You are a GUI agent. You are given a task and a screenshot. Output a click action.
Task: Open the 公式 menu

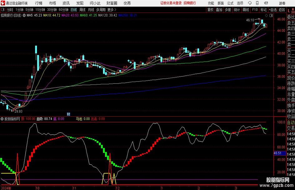pos(230,3)
